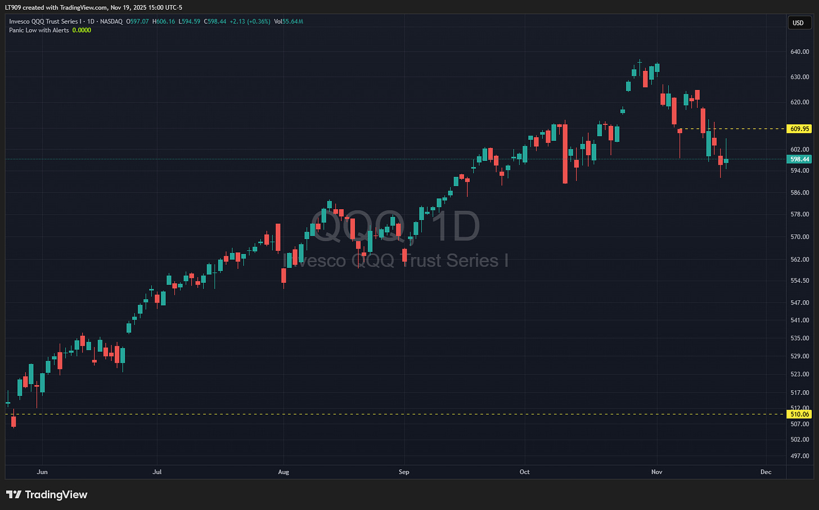Viewport: 819px width, 510px height.
Task: Click the current price label 598.44 on the axis
Action: click(x=799, y=159)
